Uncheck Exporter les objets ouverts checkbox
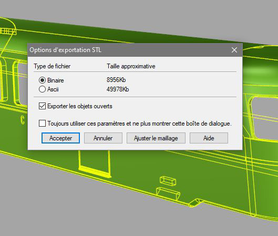278x236 pixels. click(x=42, y=106)
